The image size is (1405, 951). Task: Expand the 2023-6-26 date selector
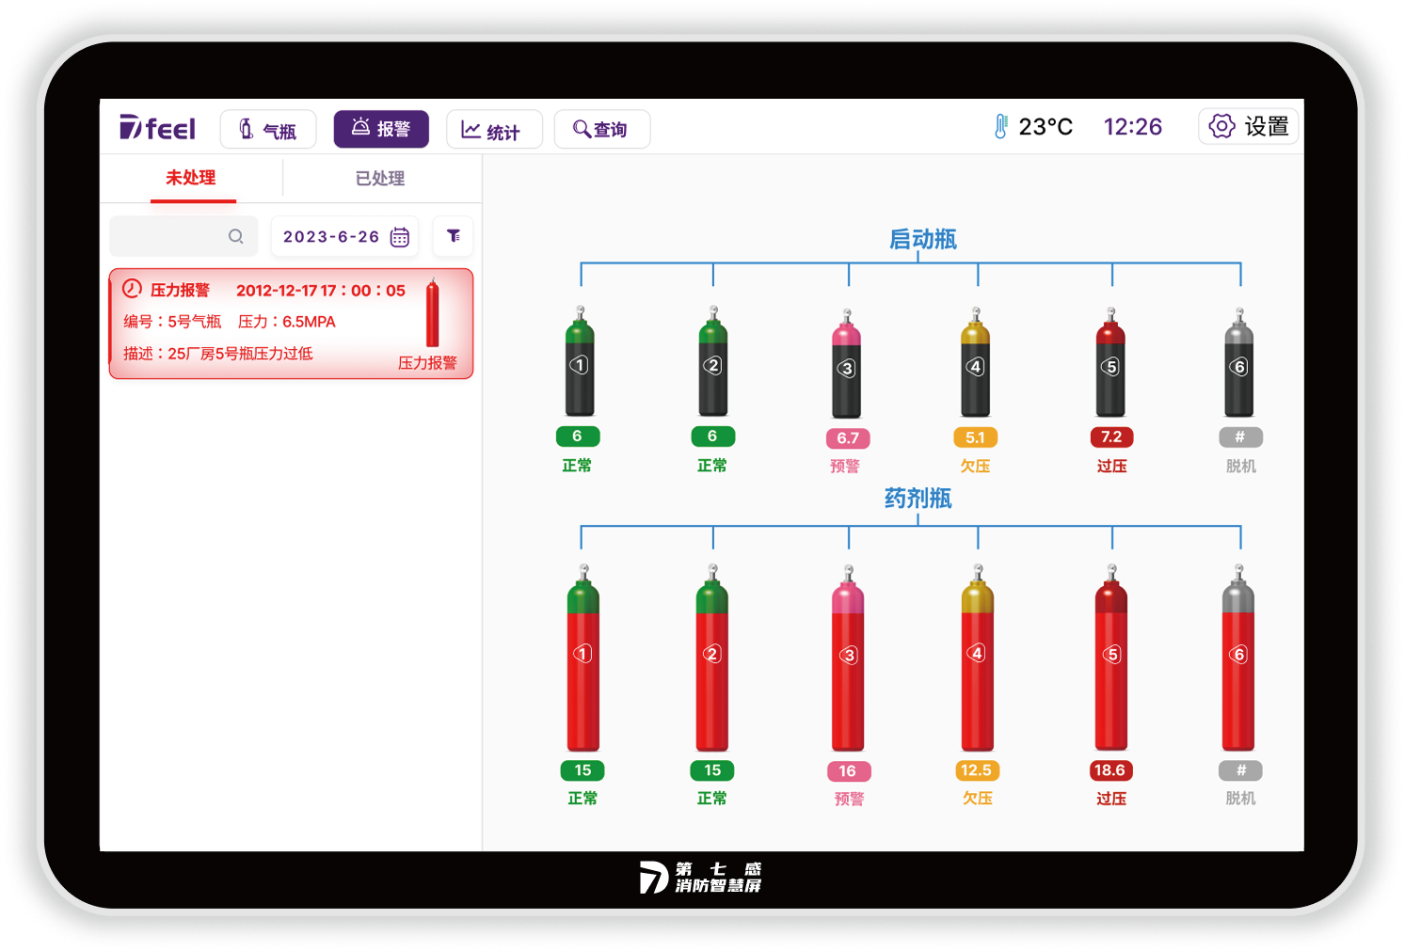click(x=332, y=237)
